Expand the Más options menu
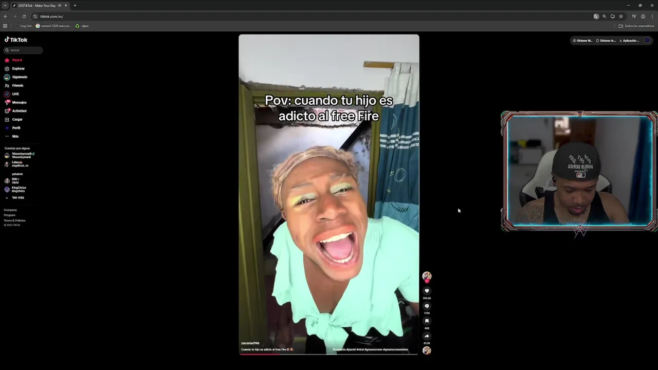 tap(12, 136)
